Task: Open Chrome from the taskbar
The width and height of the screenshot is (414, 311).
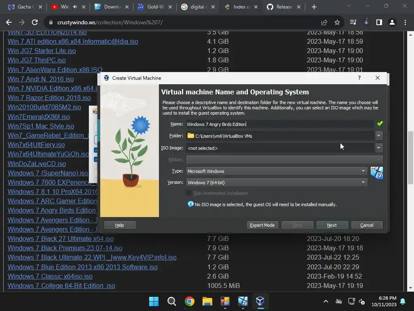Action: (189, 301)
